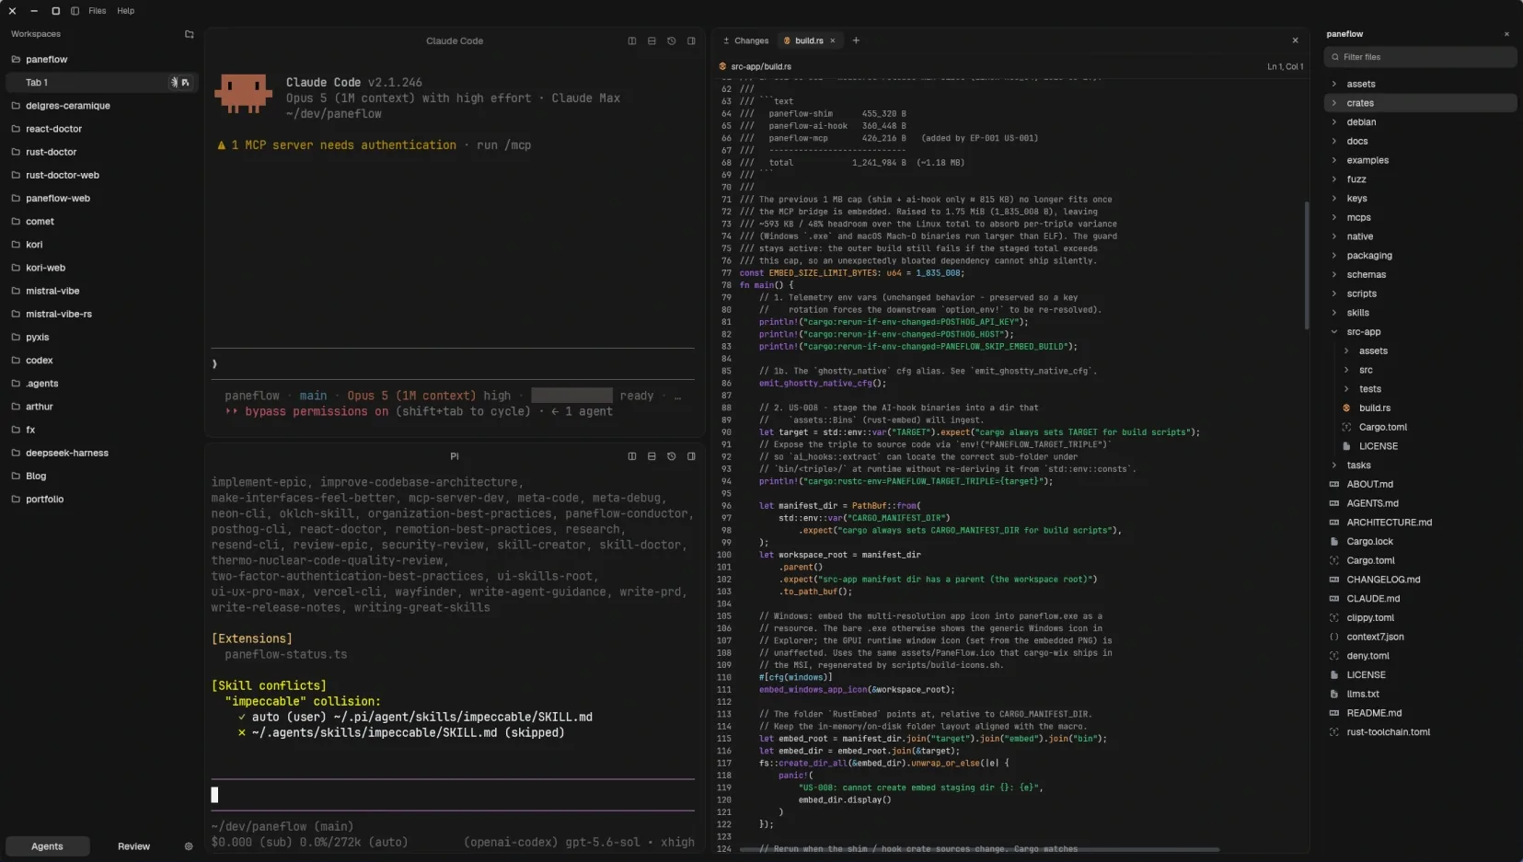1523x862 pixels.
Task: Click the Ln 1, Col 1 position indicator
Action: point(1285,66)
